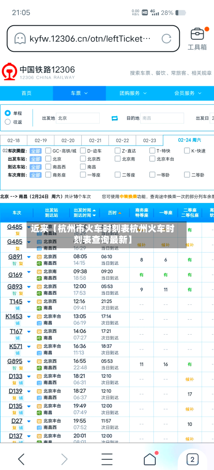Image resolution: width=214 pixels, height=470 pixels.
Task: Click the 复 badge under D135
Action: (x=14, y=413)
